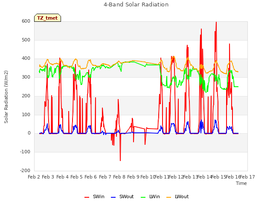
Task: Click the -200 y-axis tick label
Action: [x=25, y=170]
